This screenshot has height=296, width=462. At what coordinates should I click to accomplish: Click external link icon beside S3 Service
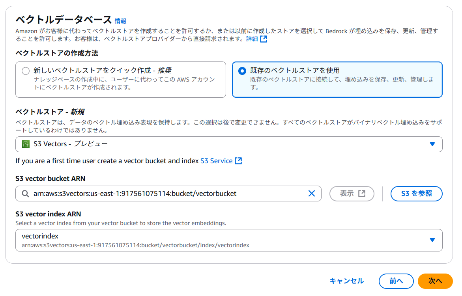click(x=238, y=161)
